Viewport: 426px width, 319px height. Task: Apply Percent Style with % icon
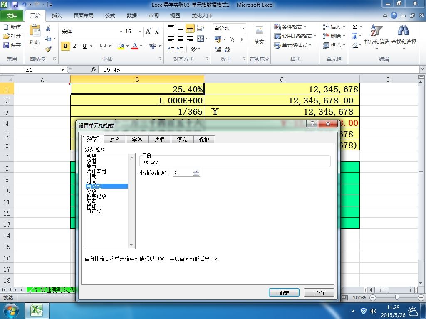[x=232, y=39]
